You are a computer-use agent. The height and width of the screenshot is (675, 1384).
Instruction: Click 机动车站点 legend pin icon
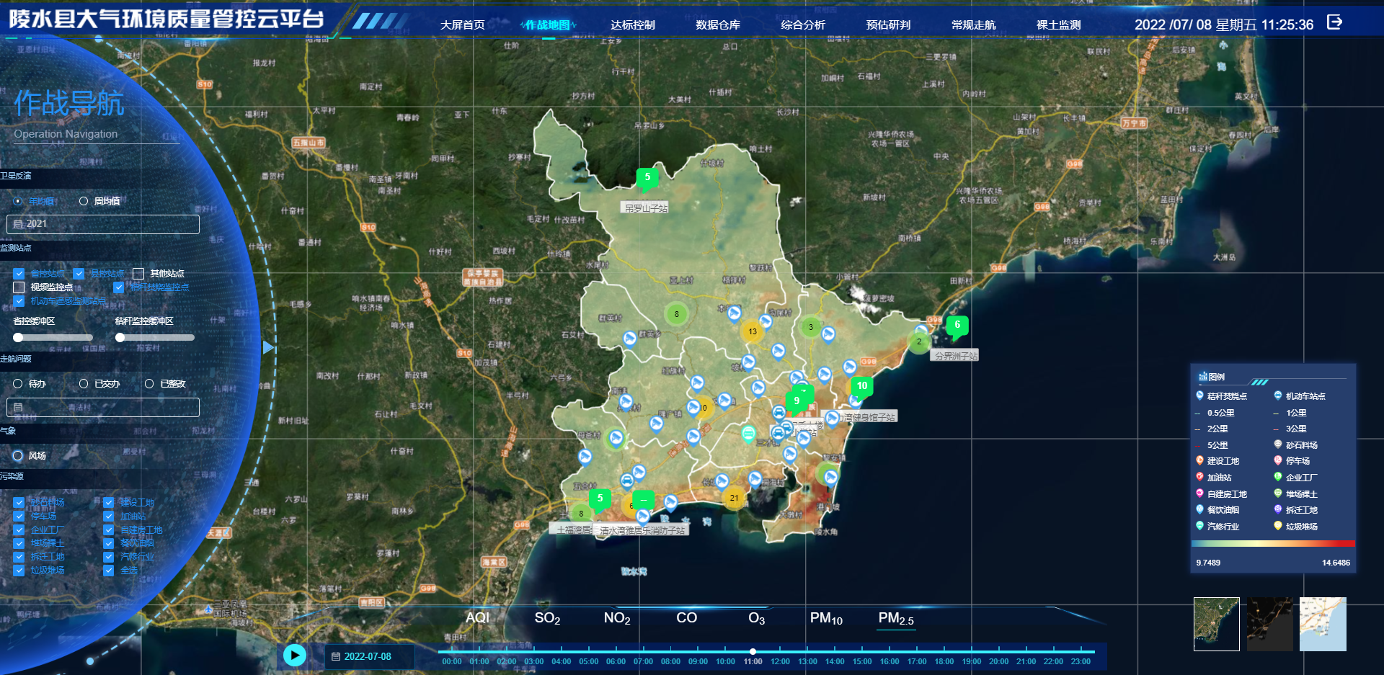pyautogui.click(x=1278, y=395)
